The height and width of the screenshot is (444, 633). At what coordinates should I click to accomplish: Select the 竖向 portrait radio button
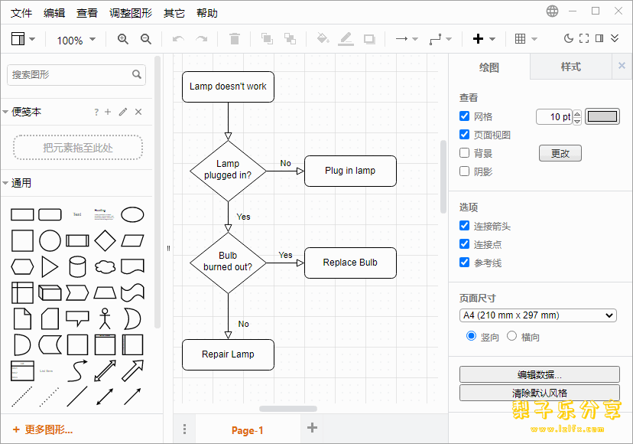pos(471,336)
